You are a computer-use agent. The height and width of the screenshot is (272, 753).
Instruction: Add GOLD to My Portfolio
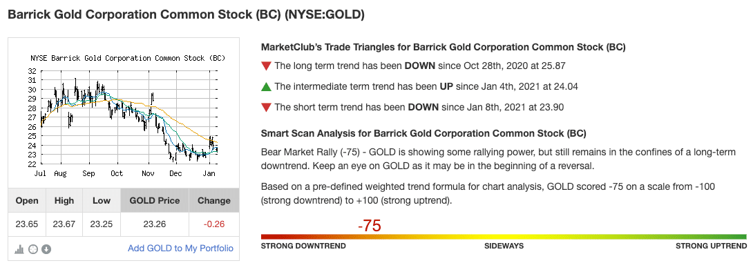point(180,249)
